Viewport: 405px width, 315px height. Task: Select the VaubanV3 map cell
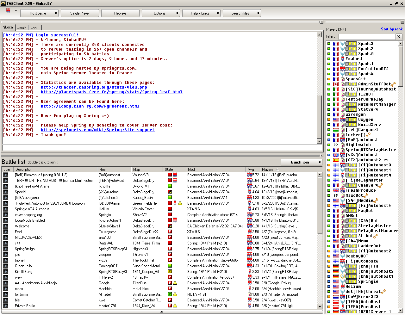(x=140, y=175)
